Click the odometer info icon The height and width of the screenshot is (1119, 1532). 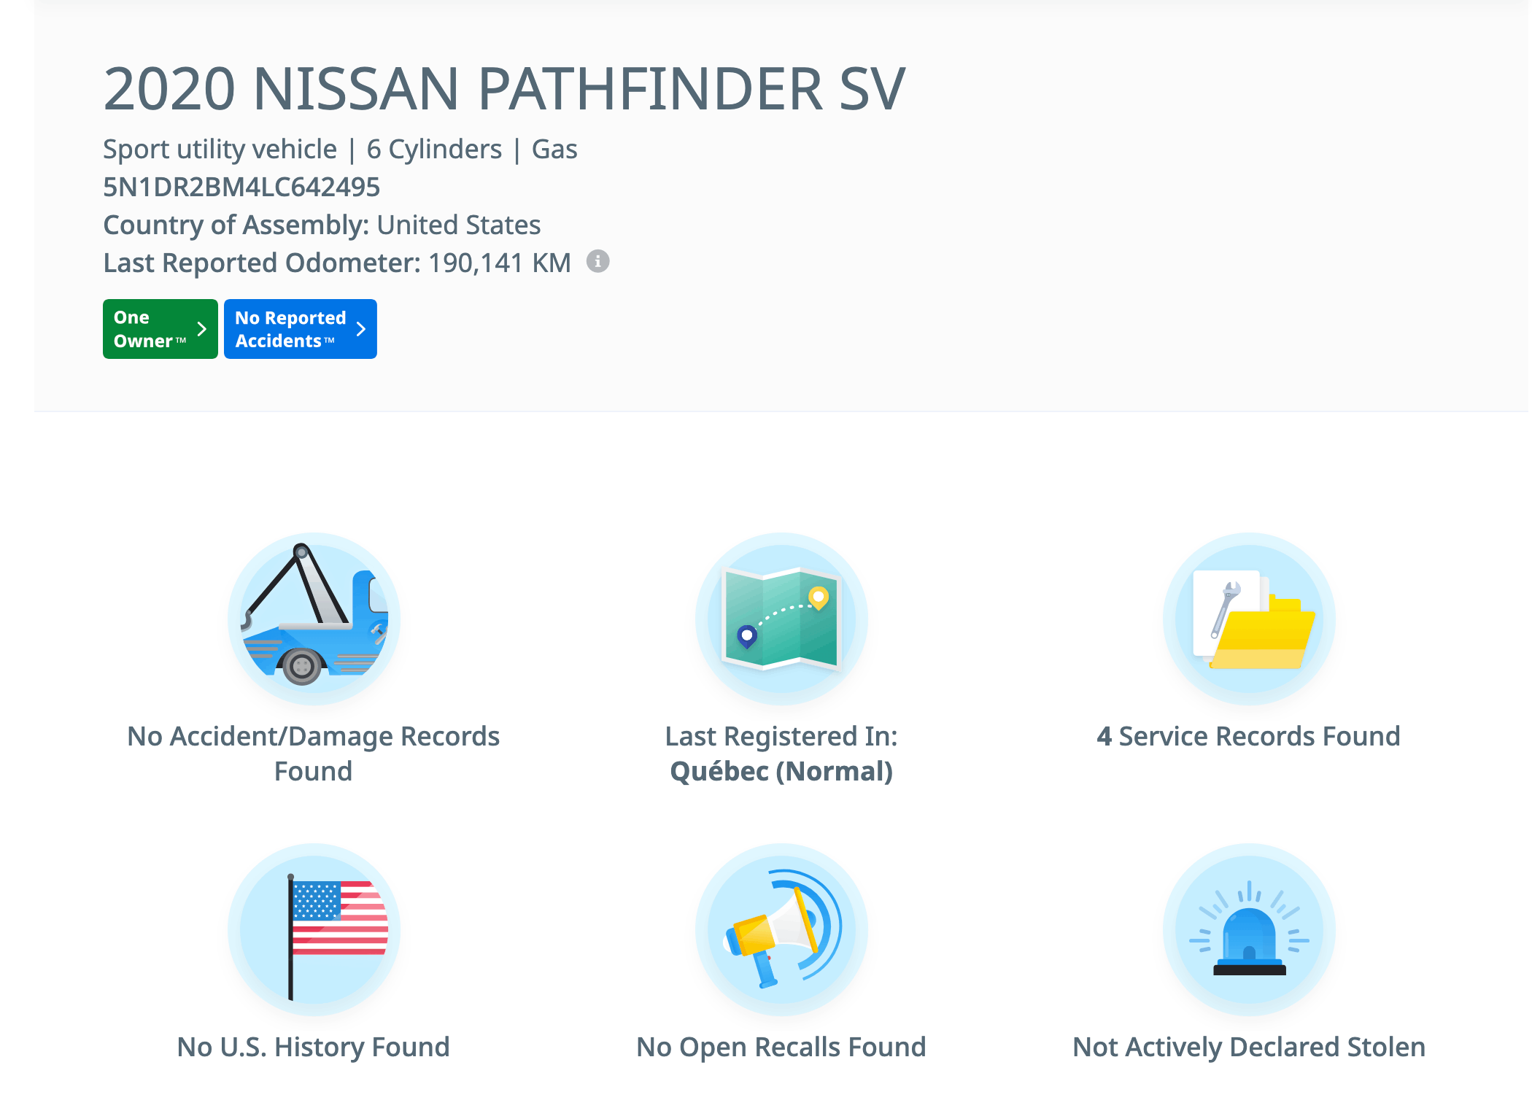(x=597, y=261)
